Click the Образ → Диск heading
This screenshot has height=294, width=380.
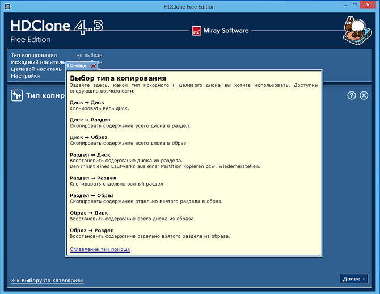(88, 213)
